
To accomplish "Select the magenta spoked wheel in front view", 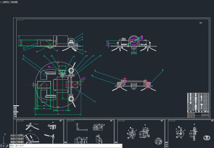I will click(x=134, y=41).
